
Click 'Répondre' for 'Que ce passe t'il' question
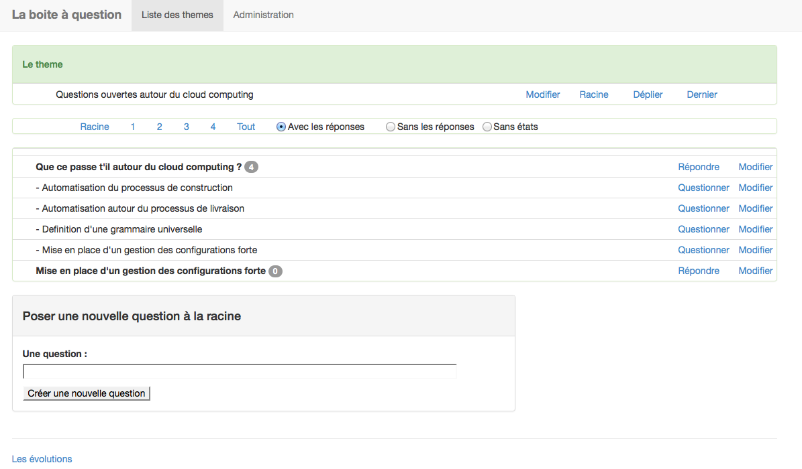click(x=698, y=167)
